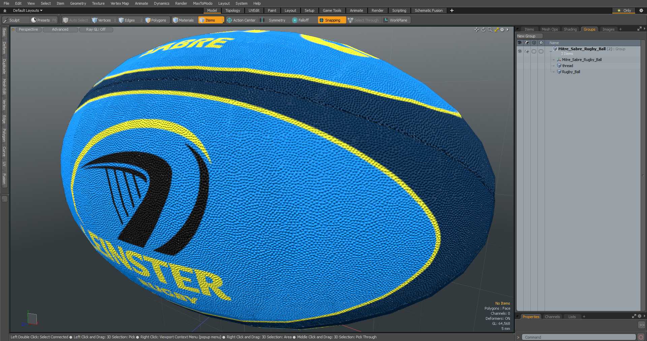
Task: Expand the Groups panel to full size
Action: tap(639, 29)
